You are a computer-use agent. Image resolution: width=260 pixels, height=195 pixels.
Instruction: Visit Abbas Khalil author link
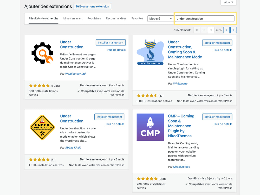coord(73,148)
